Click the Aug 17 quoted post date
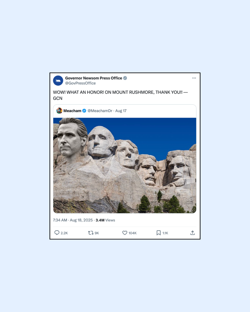Image resolution: width=250 pixels, height=312 pixels. 121,111
